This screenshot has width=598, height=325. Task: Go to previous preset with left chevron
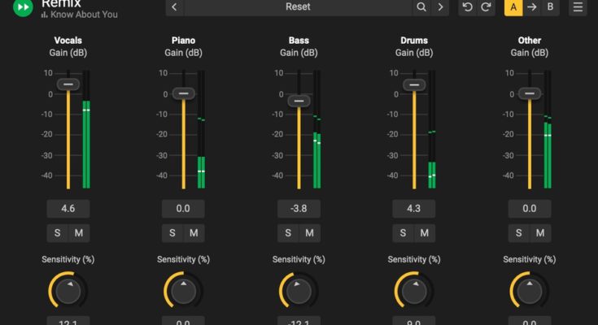pyautogui.click(x=175, y=7)
